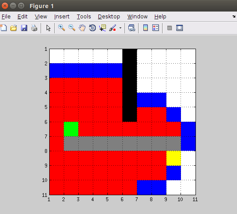The height and width of the screenshot is (214, 237).
Task: Open the View menu
Action: click(x=41, y=17)
